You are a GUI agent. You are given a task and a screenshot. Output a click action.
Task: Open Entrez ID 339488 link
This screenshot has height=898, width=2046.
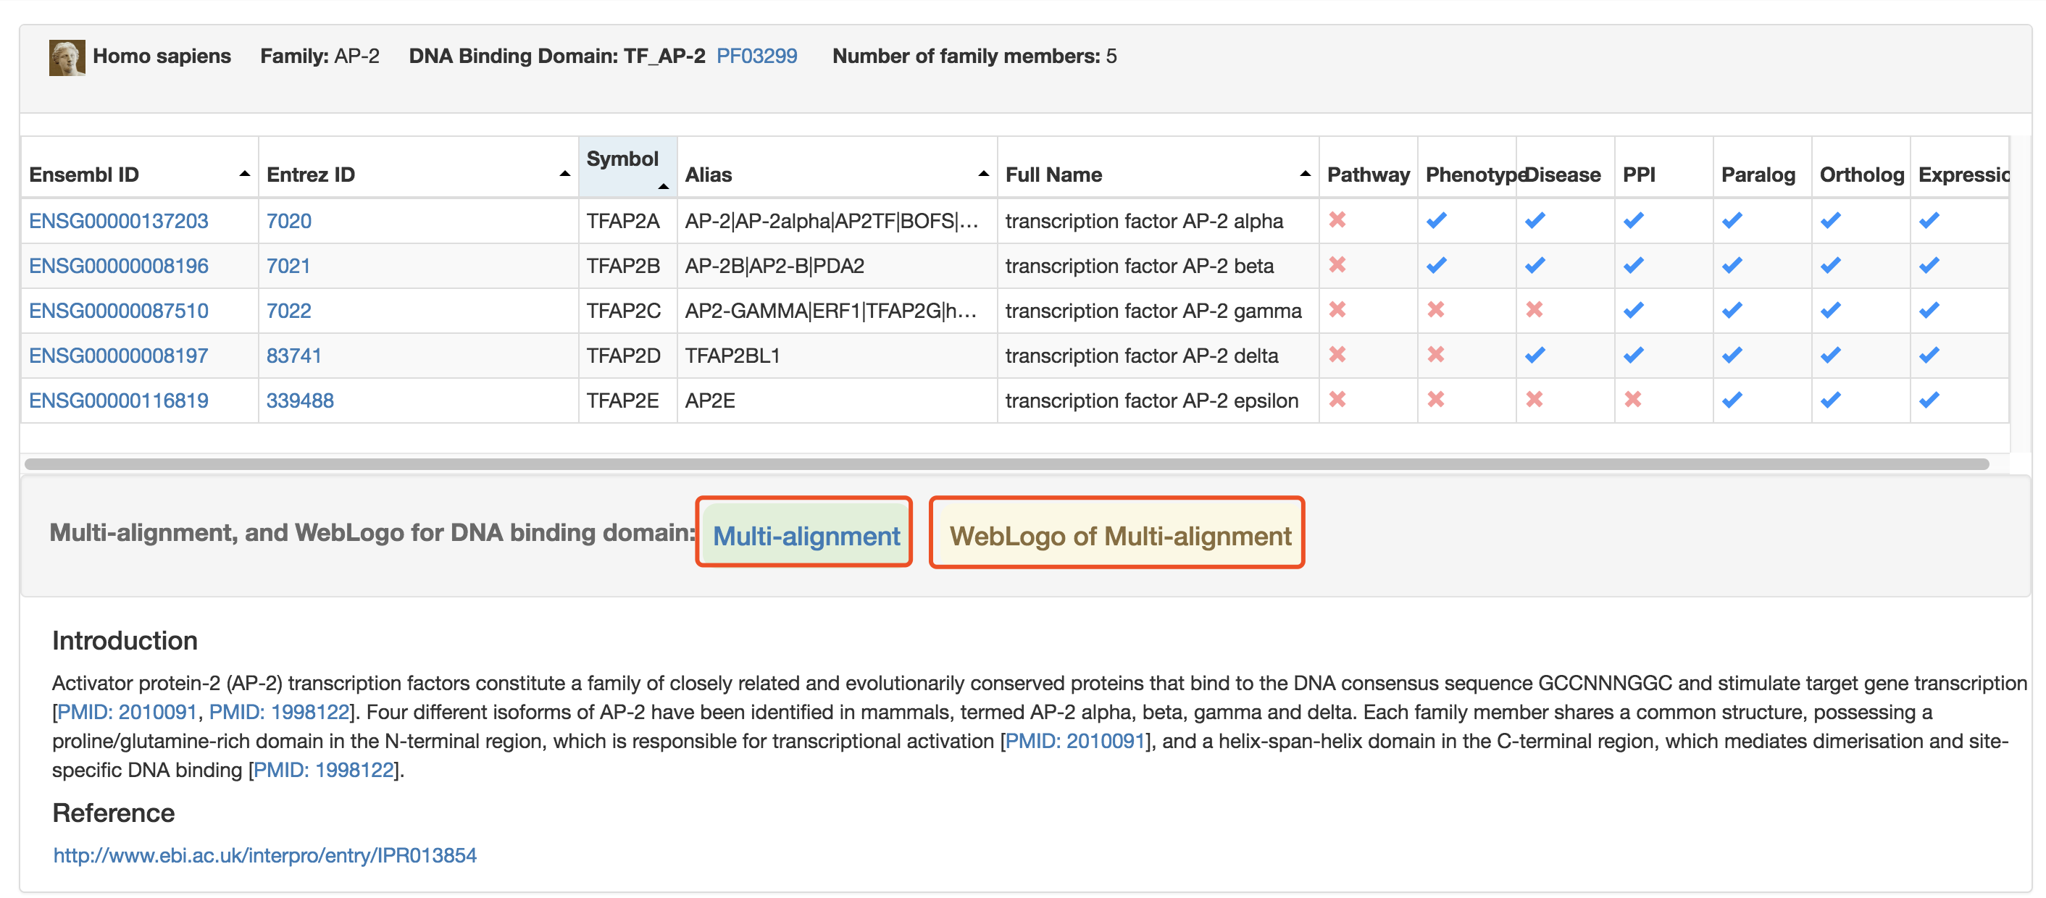(299, 400)
